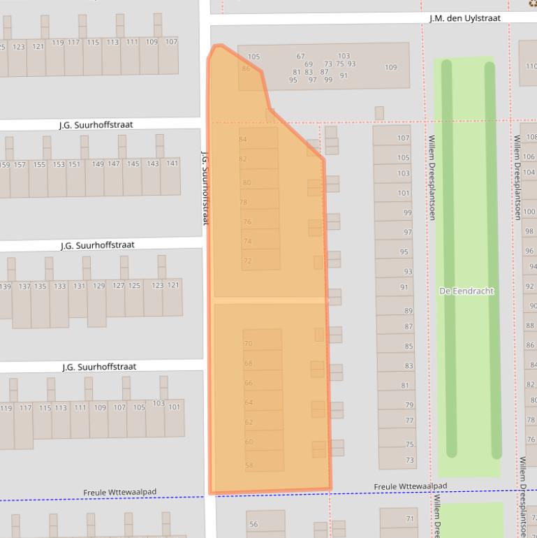Viewport: 537px width, 538px height.
Task: Click building number 109 near J.M. den Uylstraat
Action: click(x=390, y=68)
